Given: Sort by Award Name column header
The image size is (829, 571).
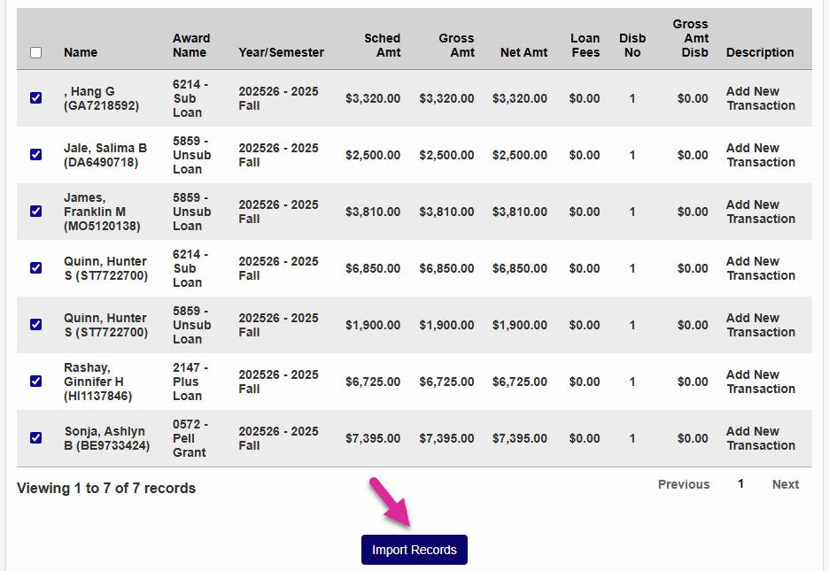Looking at the screenshot, I should (191, 45).
